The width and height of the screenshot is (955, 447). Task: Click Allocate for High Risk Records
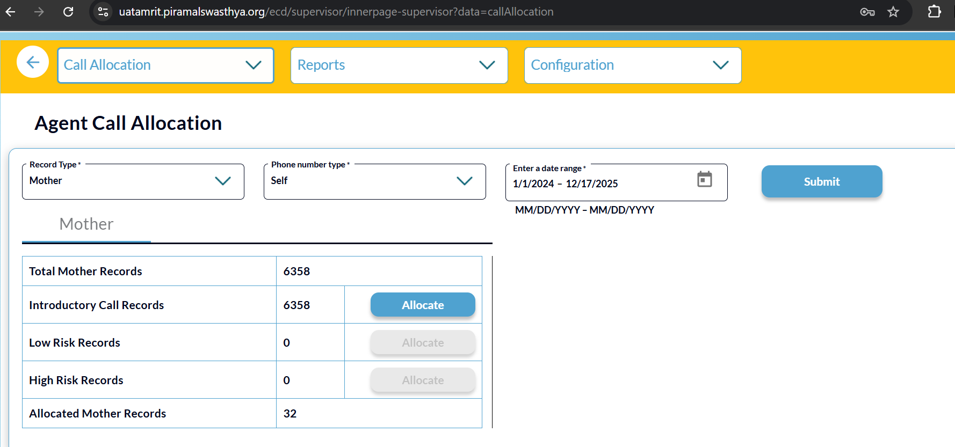422,380
